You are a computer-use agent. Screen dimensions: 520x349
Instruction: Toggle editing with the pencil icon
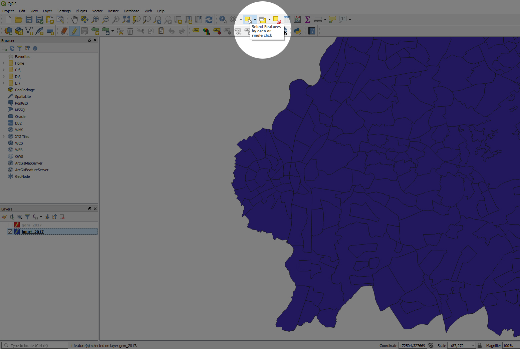coord(74,31)
